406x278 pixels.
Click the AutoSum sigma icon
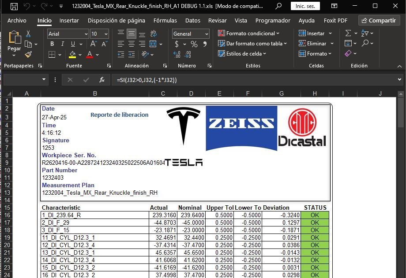[x=348, y=33]
